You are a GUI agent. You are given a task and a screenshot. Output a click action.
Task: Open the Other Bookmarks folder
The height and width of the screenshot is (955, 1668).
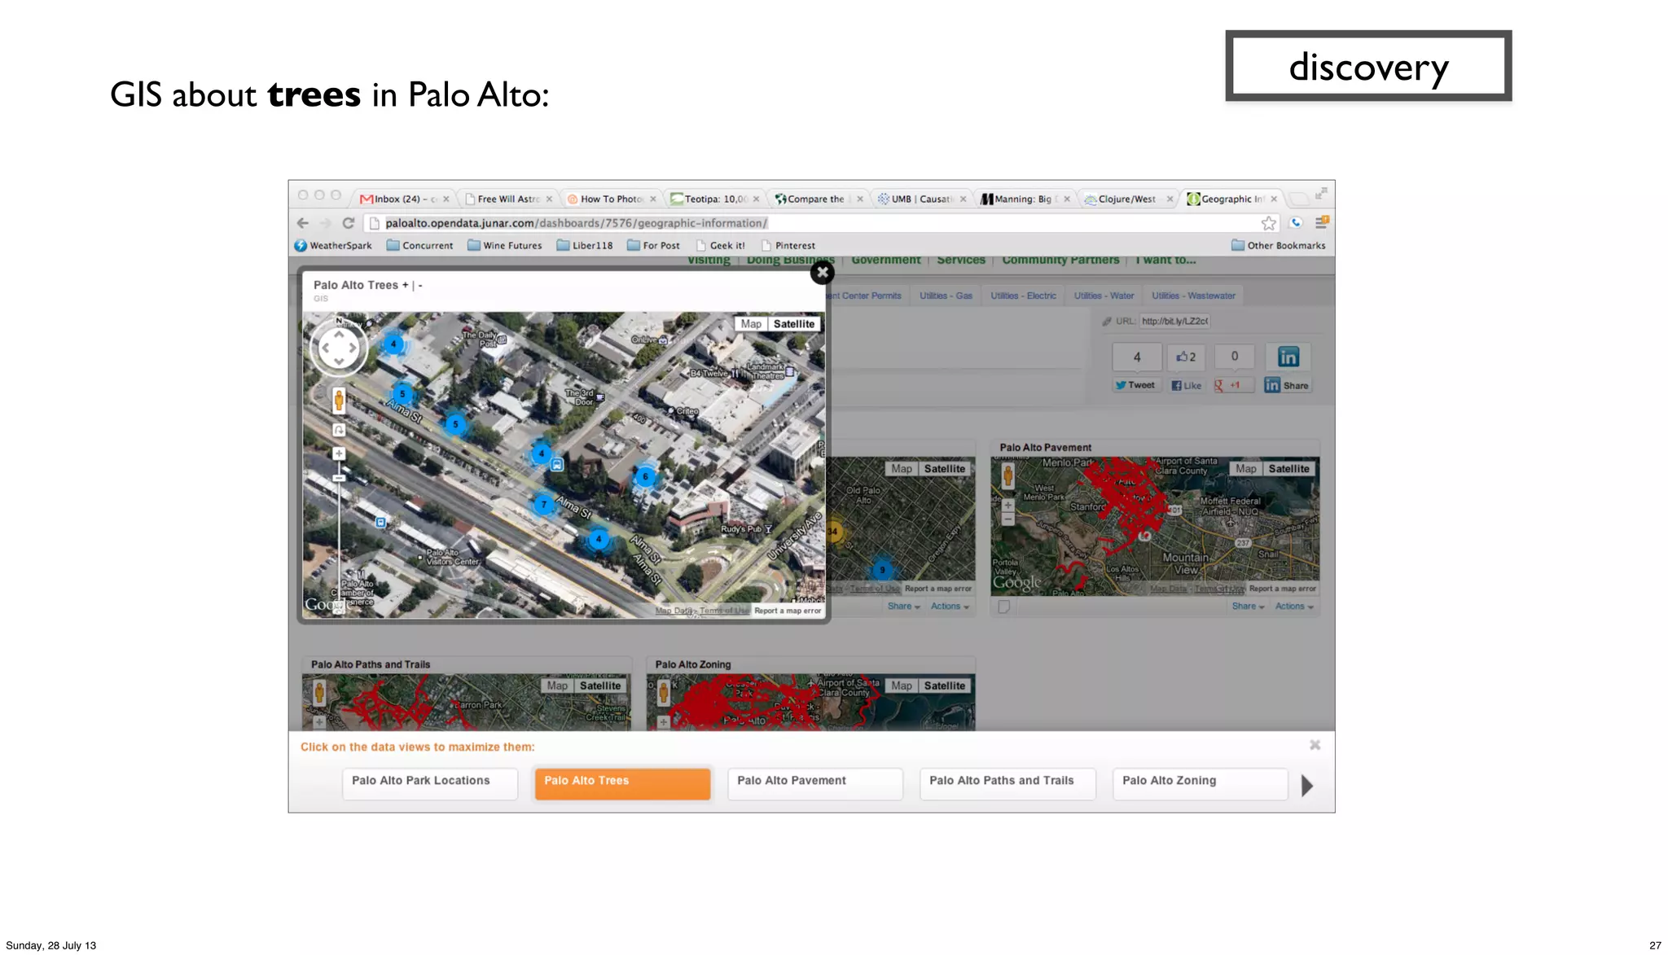(1278, 245)
